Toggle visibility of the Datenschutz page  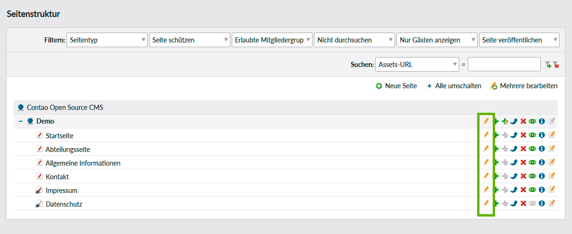[x=532, y=203]
